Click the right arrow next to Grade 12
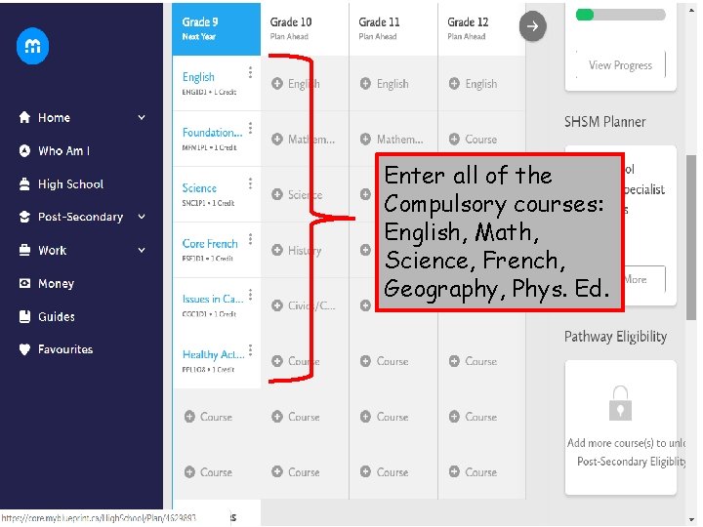Screen dimensions: 703x527 pos(533,26)
